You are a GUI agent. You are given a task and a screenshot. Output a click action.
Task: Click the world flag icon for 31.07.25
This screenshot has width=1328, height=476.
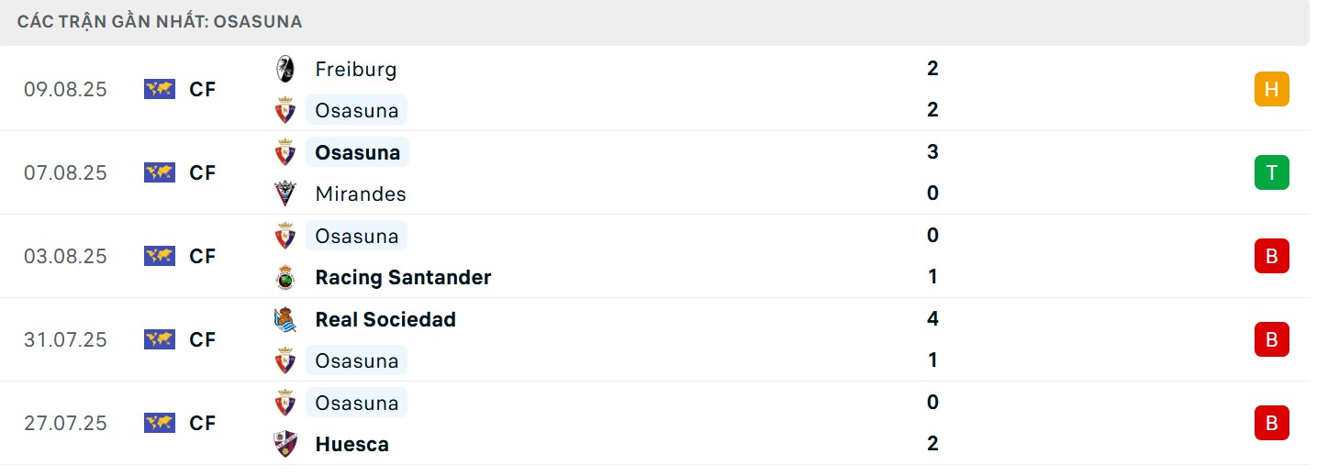click(160, 339)
